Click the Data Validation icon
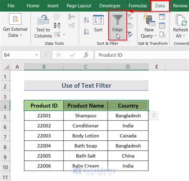Screen dimensions: 189x181 tap(57, 34)
